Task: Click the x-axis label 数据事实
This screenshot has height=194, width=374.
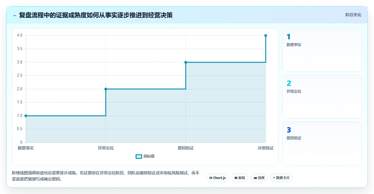Action: coord(26,148)
